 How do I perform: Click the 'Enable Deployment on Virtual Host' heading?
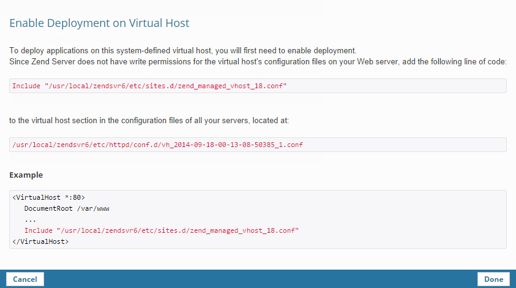pyautogui.click(x=99, y=23)
